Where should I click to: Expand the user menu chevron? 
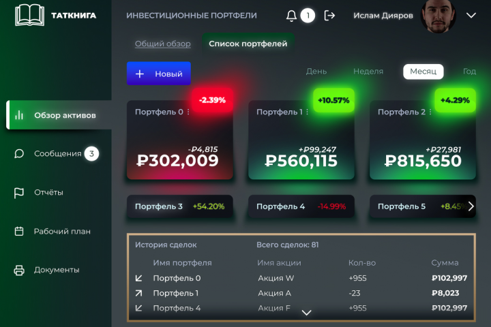[x=471, y=16]
